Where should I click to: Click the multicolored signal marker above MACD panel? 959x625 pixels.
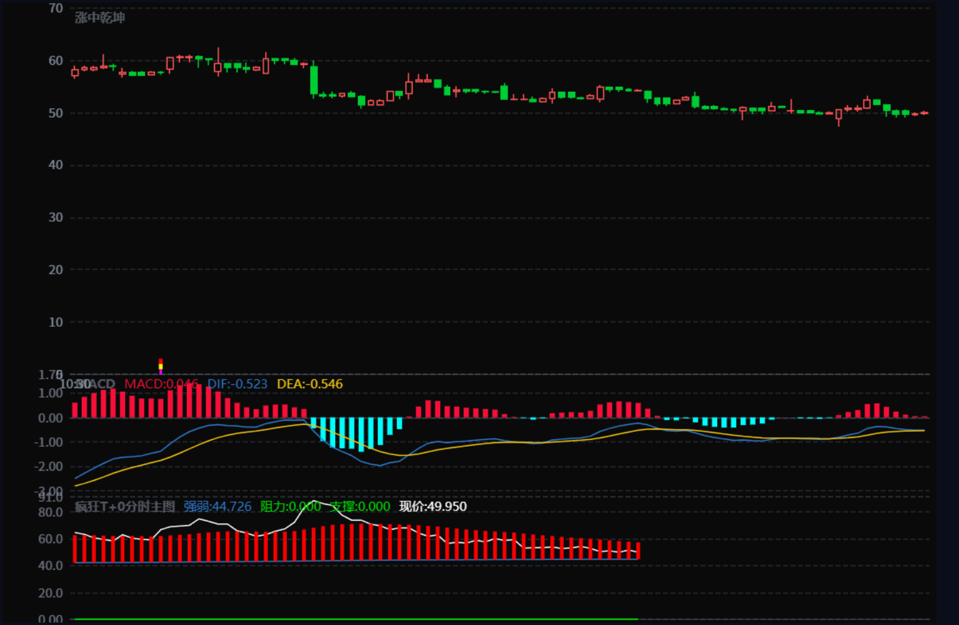tap(161, 366)
